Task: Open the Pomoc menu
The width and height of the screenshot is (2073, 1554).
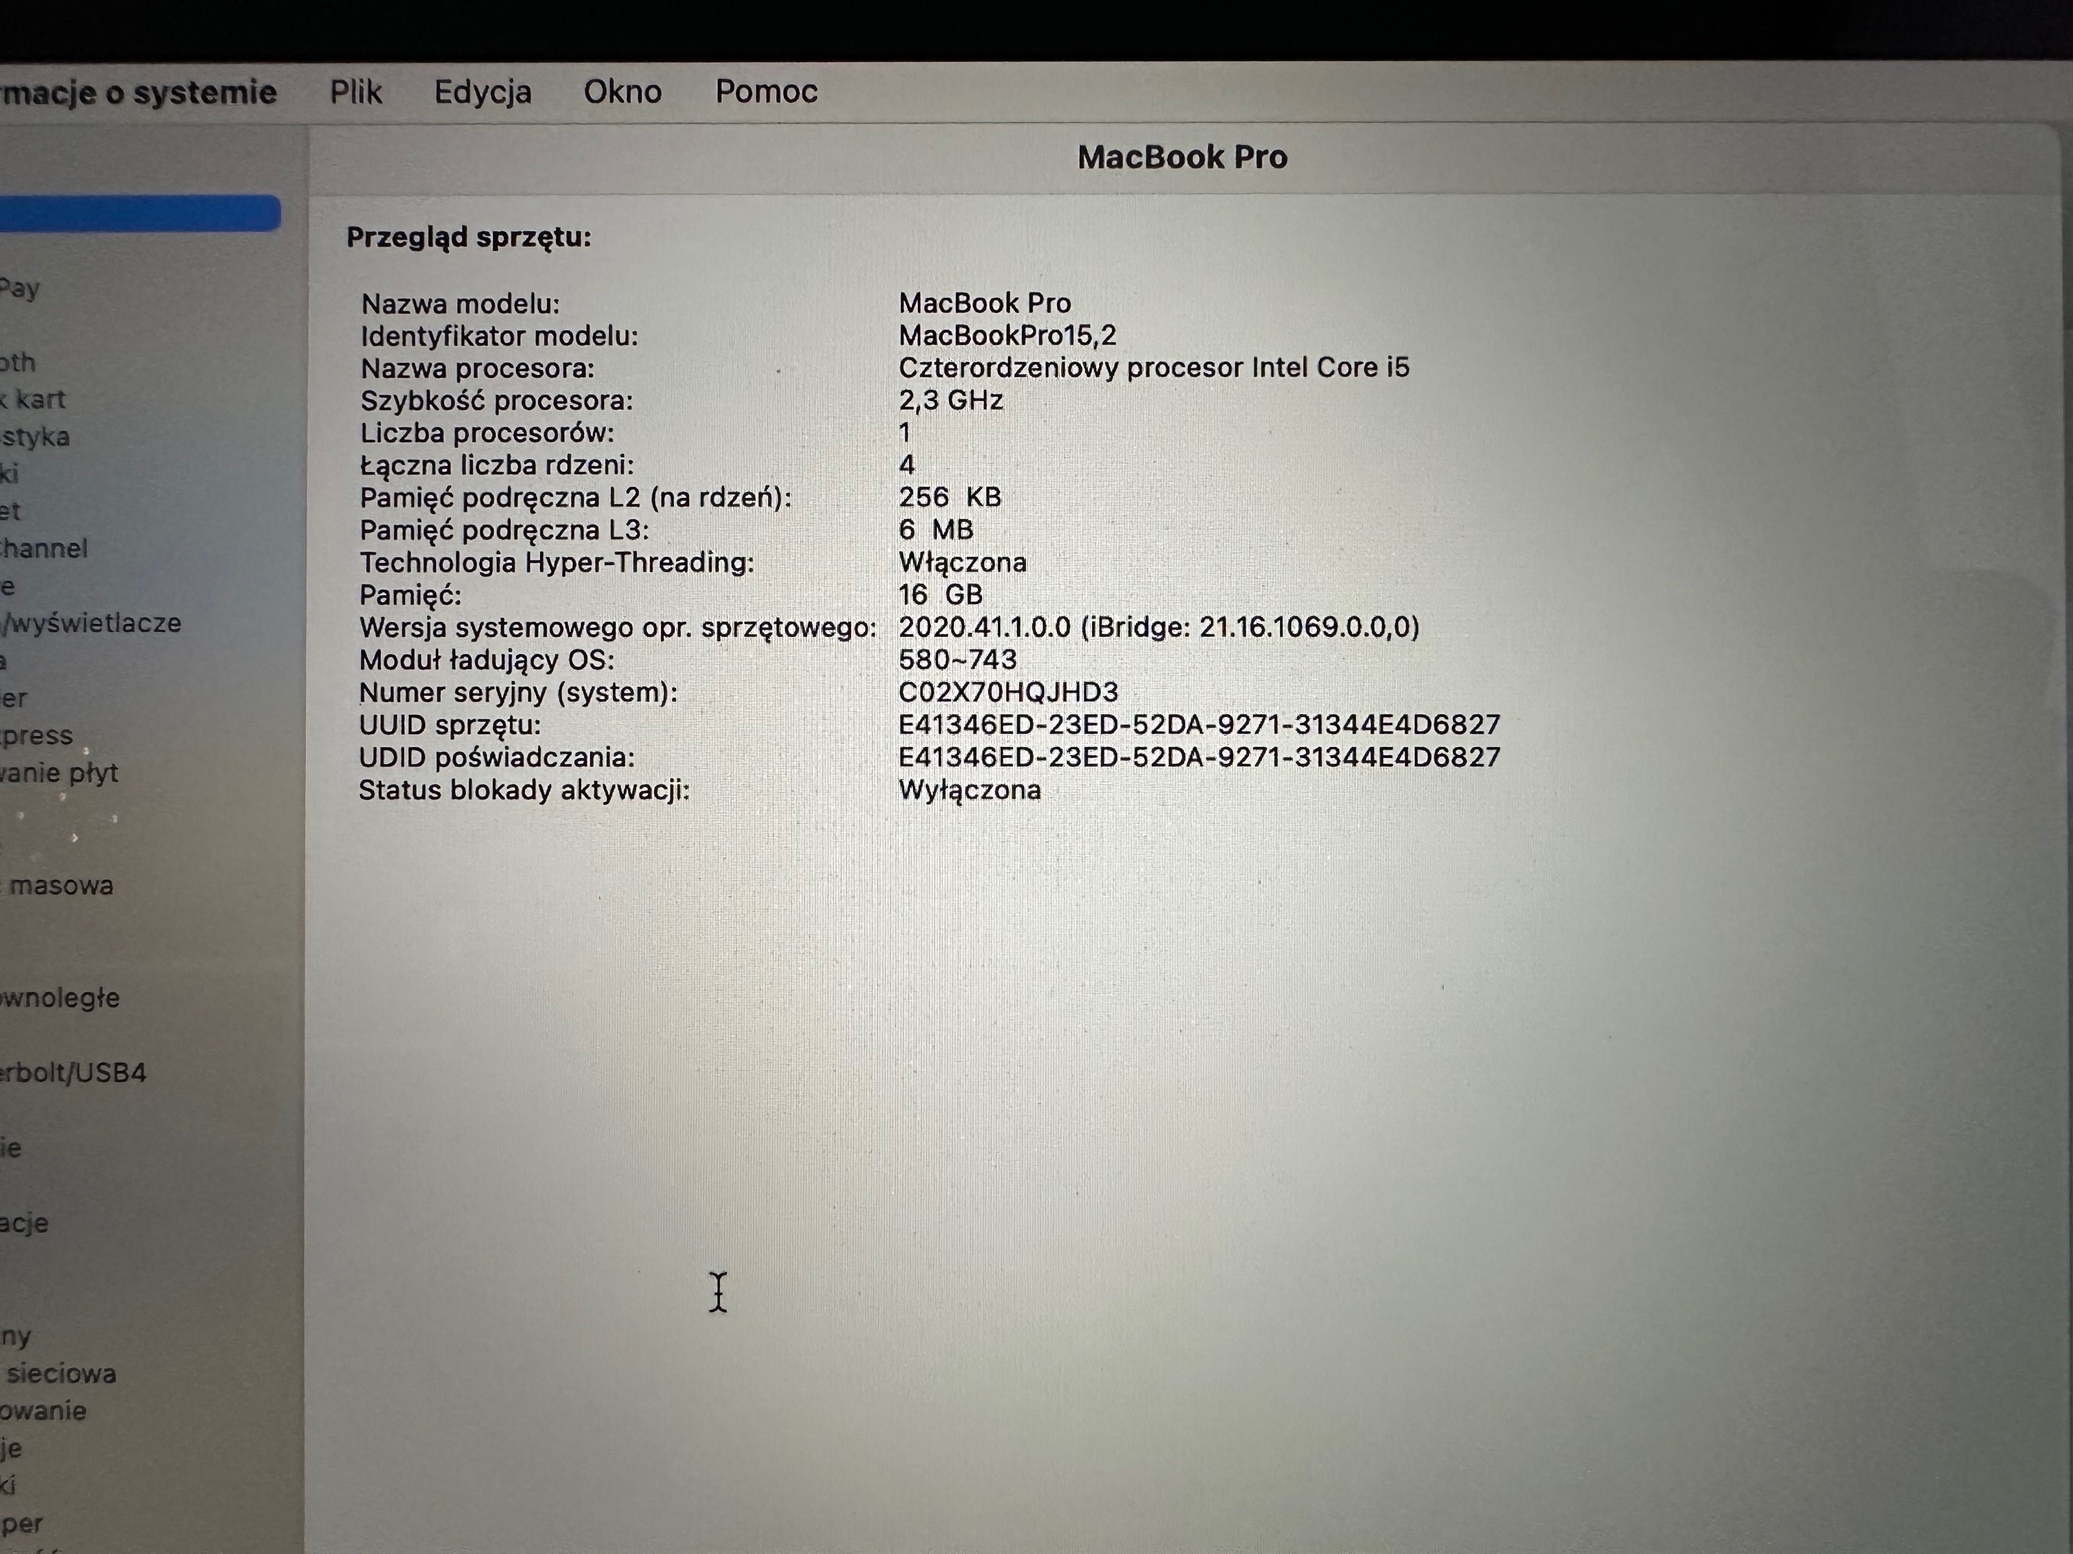Action: click(x=767, y=92)
